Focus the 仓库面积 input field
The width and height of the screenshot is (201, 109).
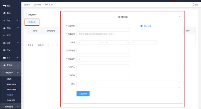coord(103,59)
